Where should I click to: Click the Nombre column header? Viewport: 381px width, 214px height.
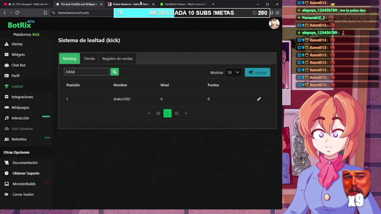(x=120, y=85)
